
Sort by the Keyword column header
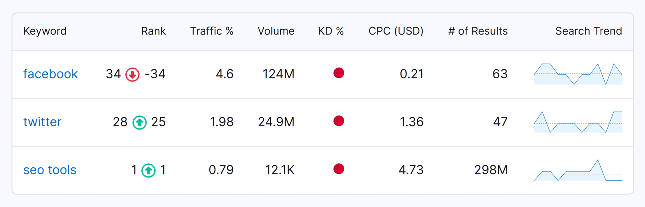click(45, 31)
